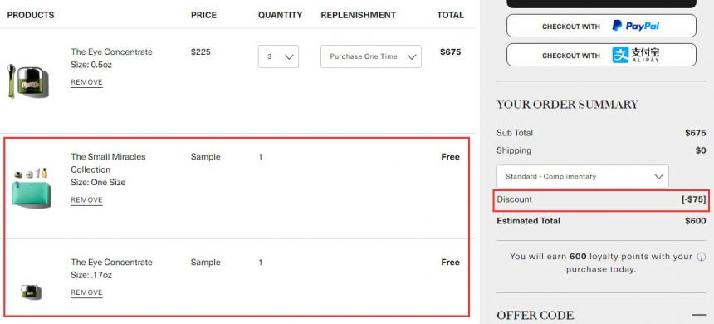Remove The Eye Concentrate .17oz sample
The width and height of the screenshot is (714, 324).
pos(86,292)
